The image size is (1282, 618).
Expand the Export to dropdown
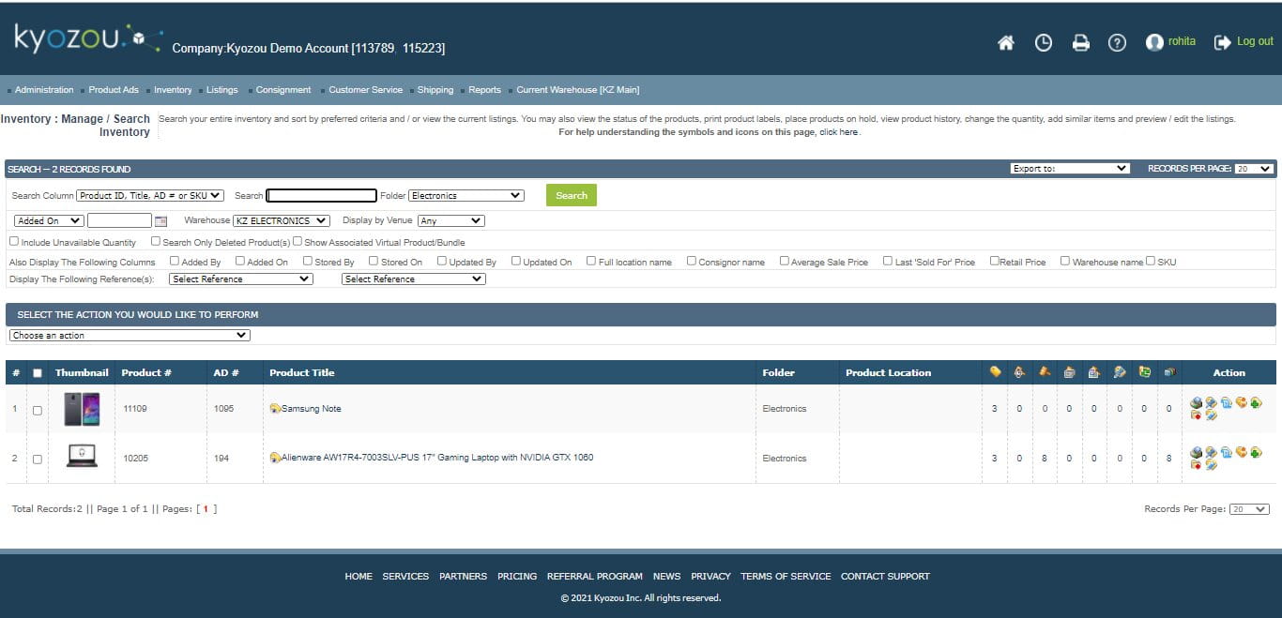(1070, 169)
